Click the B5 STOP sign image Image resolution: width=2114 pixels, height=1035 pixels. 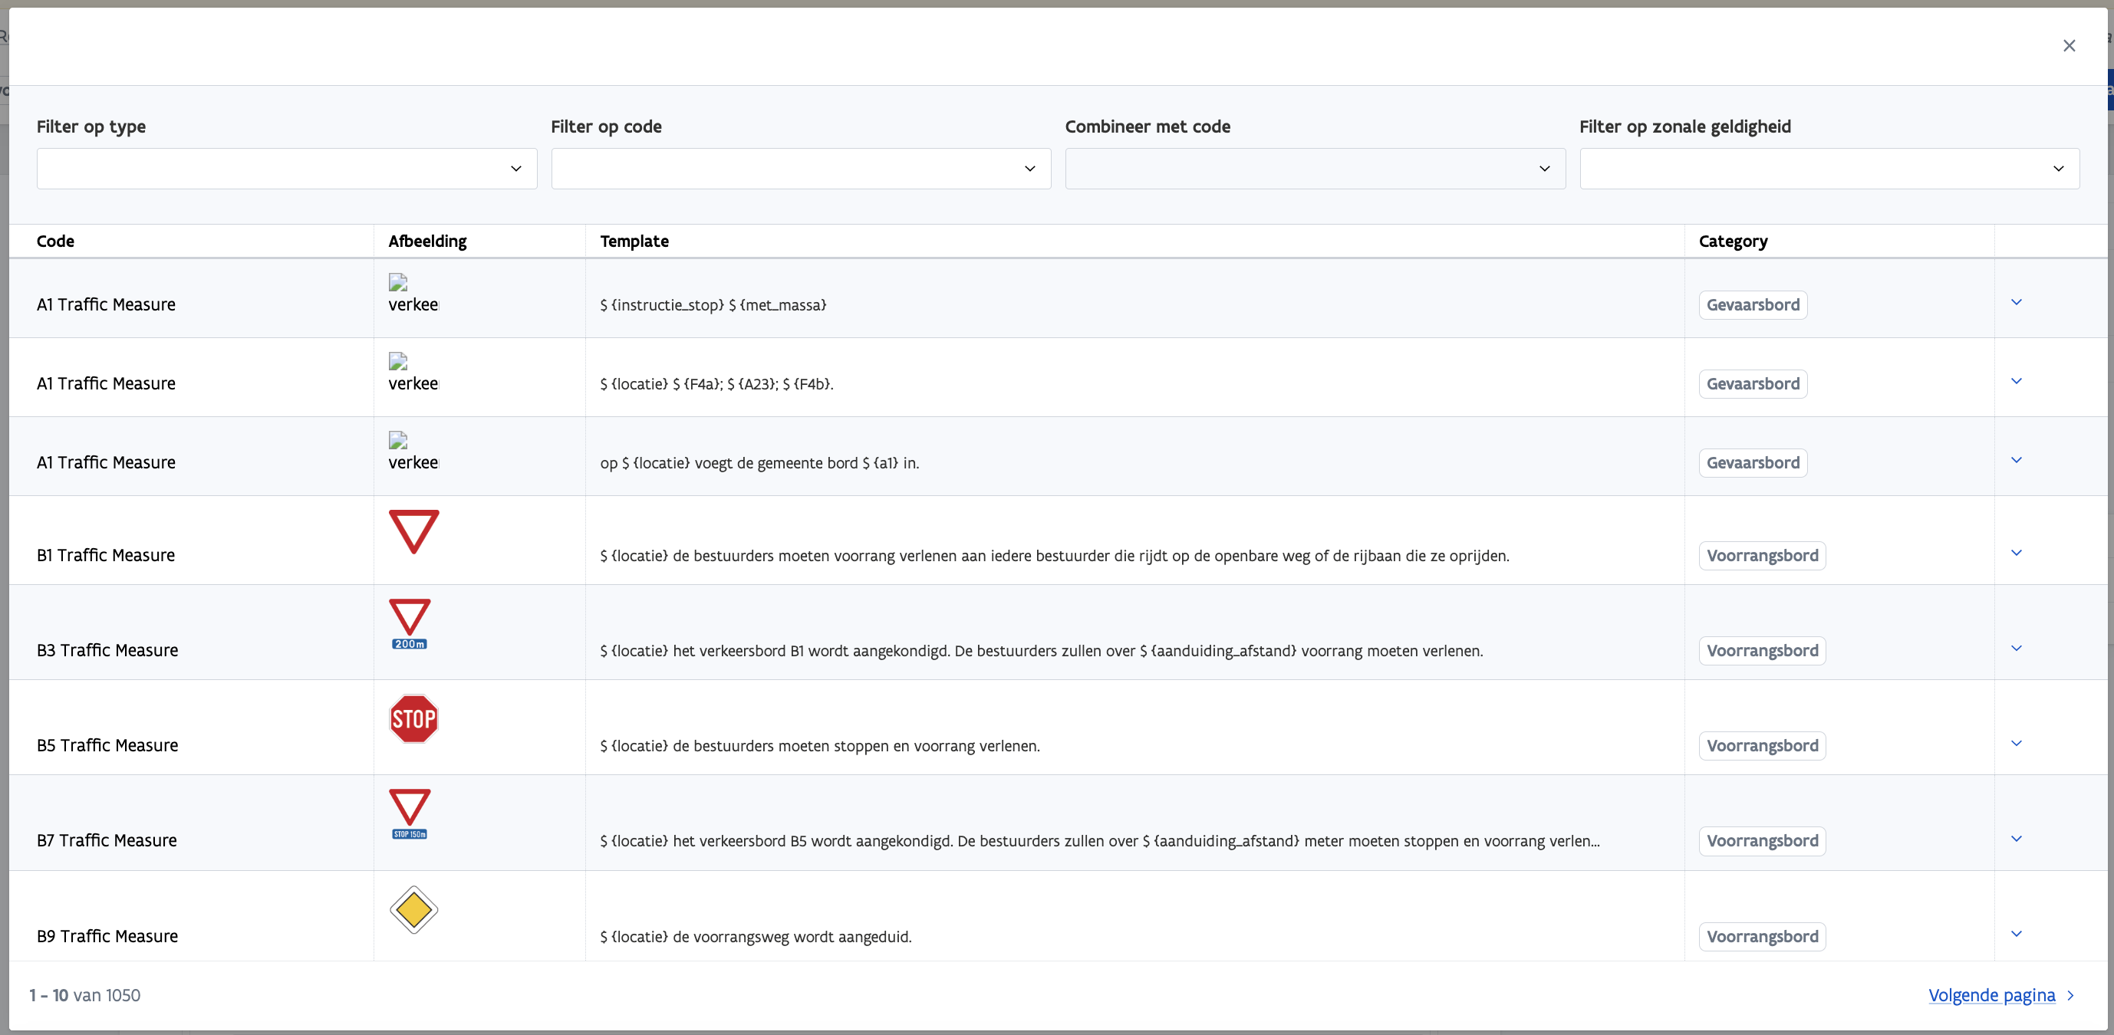[x=413, y=718]
